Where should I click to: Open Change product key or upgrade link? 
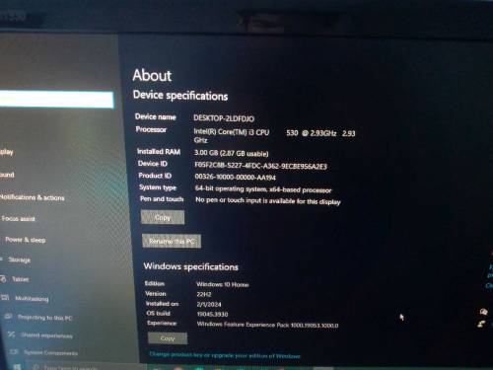[225, 355]
